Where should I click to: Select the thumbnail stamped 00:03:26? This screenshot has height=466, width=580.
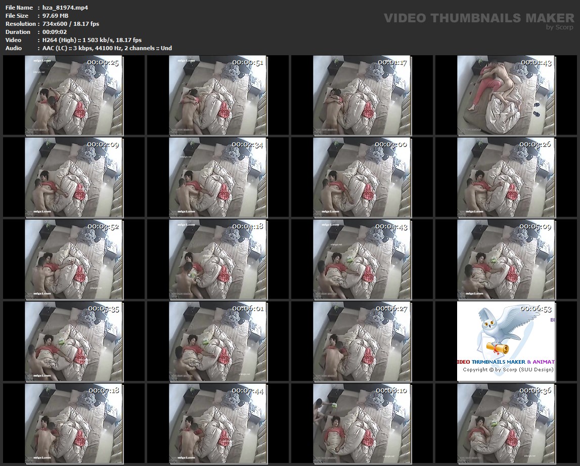pyautogui.click(x=506, y=177)
